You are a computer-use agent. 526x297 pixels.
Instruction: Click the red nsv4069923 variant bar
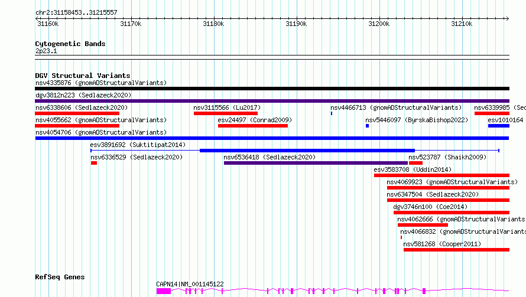[448, 188]
